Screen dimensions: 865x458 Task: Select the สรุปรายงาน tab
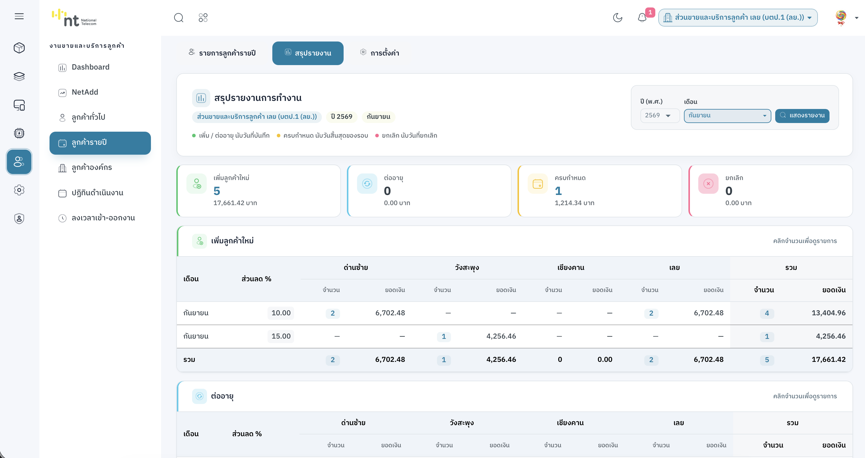pyautogui.click(x=308, y=53)
